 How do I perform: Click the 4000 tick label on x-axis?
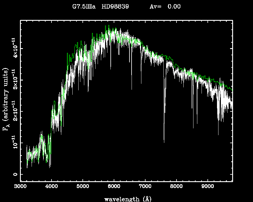(51, 187)
